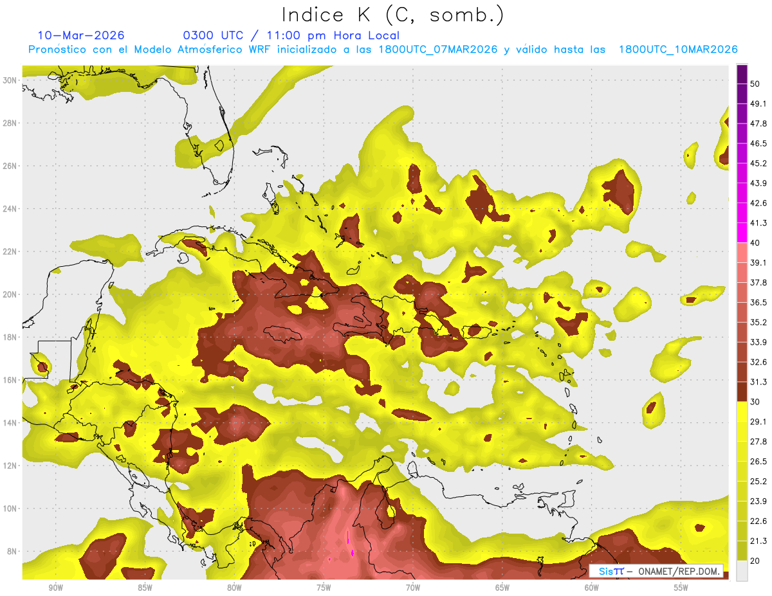Image resolution: width=772 pixels, height=596 pixels.
Task: Click the '25.2' colorbar label
Action: click(x=758, y=482)
